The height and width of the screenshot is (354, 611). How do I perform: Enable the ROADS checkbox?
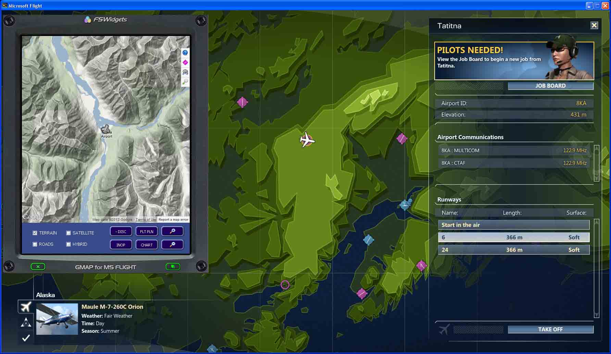[35, 244]
